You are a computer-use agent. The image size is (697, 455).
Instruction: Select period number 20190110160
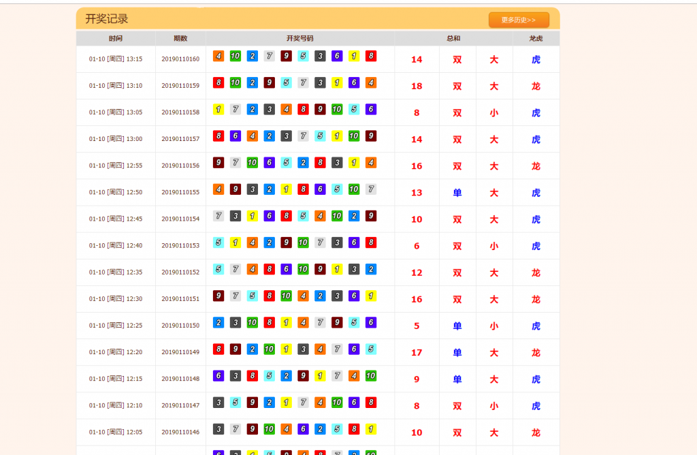(x=180, y=59)
